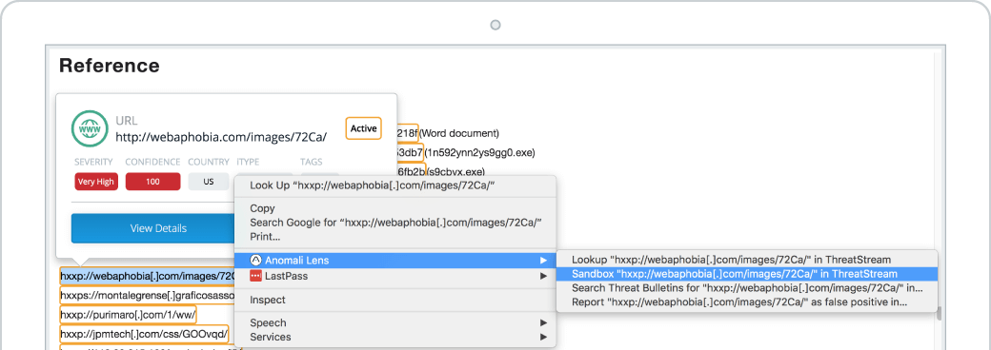Click the confidence 100 badge

pos(153,182)
